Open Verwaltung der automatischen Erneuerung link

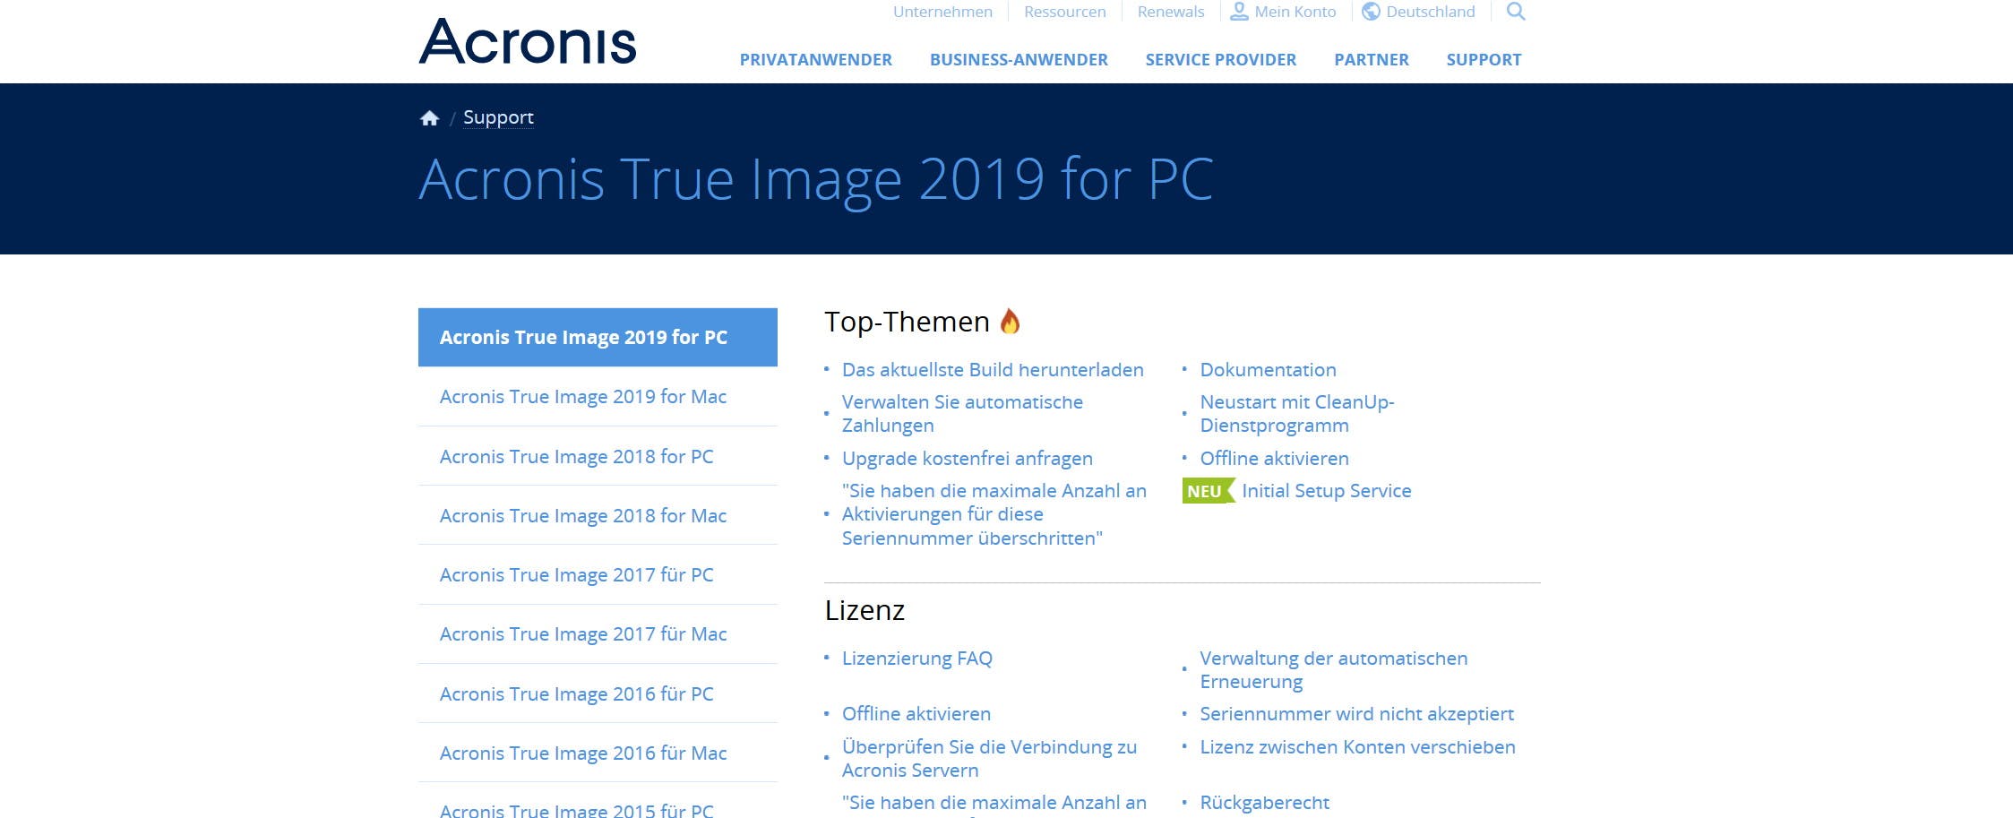(1333, 670)
